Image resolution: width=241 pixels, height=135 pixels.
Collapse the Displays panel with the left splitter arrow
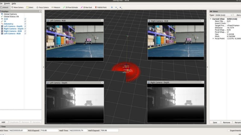[x=43, y=67]
